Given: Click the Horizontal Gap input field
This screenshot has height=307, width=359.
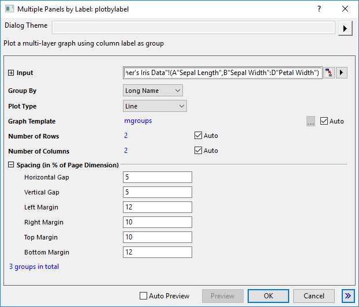Looking at the screenshot, I should coord(157,177).
